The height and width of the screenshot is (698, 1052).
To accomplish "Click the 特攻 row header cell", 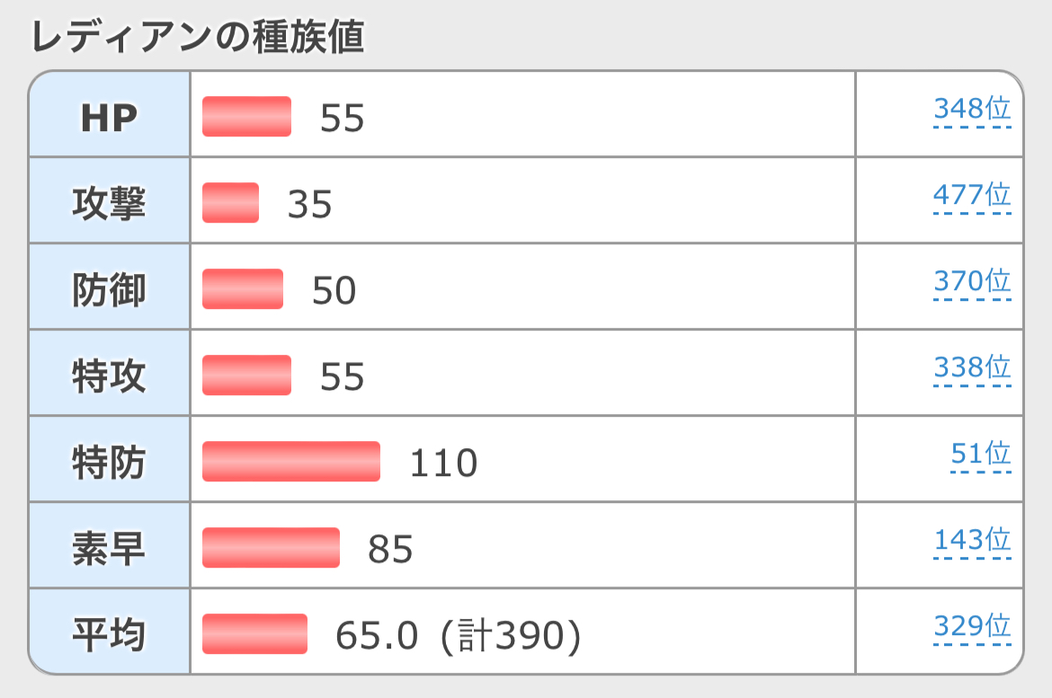I will 109,376.
